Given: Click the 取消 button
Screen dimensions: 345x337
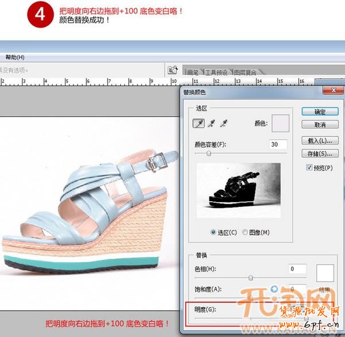Looking at the screenshot, I should (x=320, y=124).
